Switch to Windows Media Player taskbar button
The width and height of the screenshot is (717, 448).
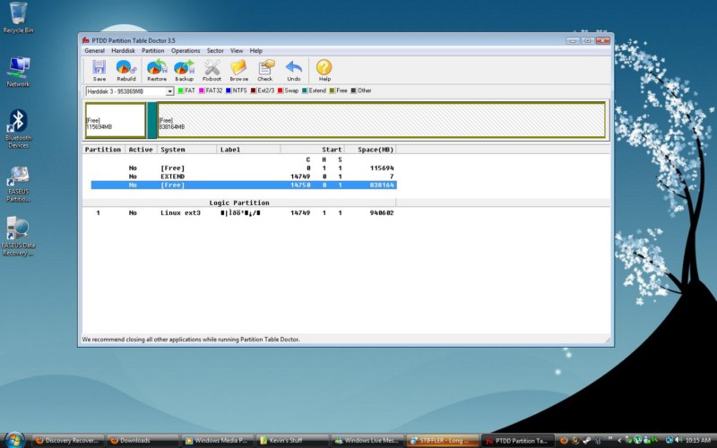[x=217, y=441]
